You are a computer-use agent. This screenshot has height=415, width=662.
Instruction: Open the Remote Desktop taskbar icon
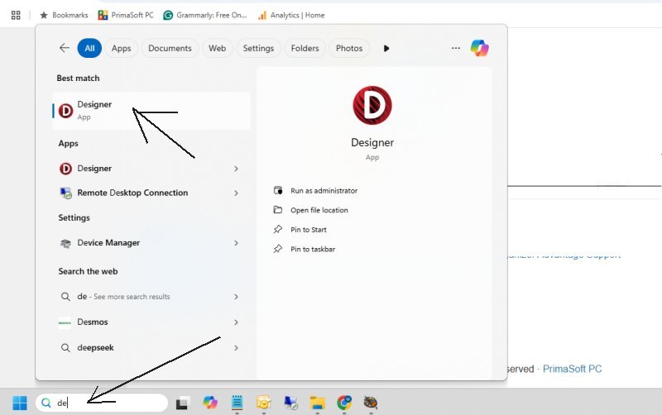(290, 403)
